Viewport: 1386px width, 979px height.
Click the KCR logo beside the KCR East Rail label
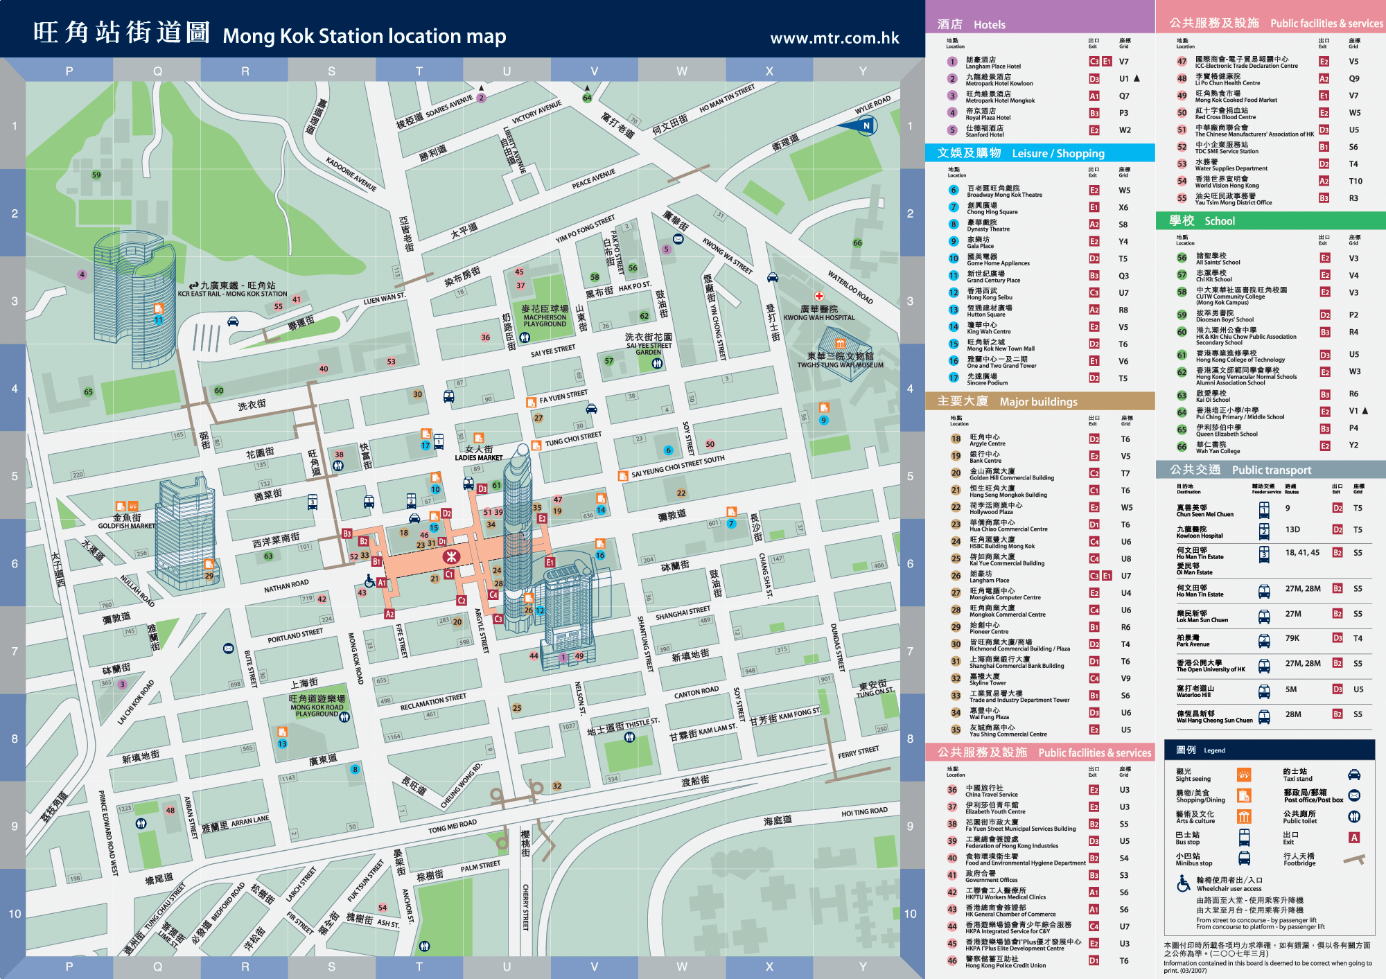click(x=193, y=285)
